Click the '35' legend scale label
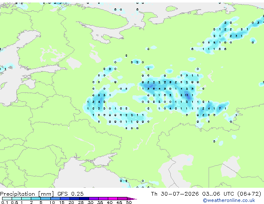This screenshot has width=264, height=204. pyautogui.click(x=100, y=202)
